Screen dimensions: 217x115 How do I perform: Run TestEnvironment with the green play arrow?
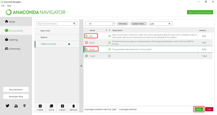(x=69, y=44)
